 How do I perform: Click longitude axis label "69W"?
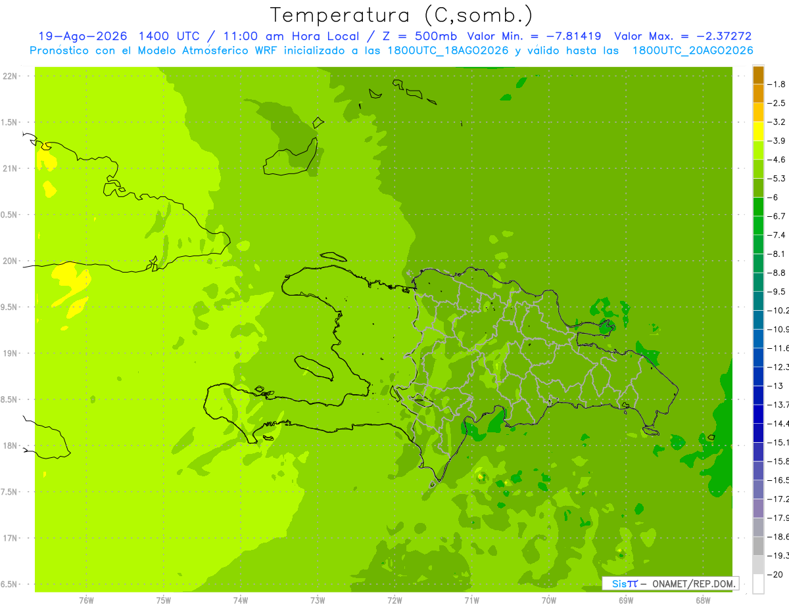[x=626, y=600]
